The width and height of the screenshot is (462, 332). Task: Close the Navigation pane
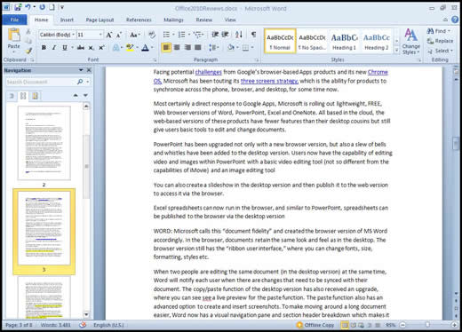89,70
